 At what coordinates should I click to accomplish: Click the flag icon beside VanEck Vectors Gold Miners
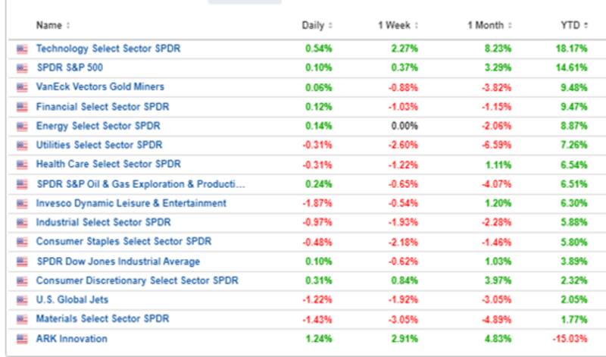coord(21,87)
